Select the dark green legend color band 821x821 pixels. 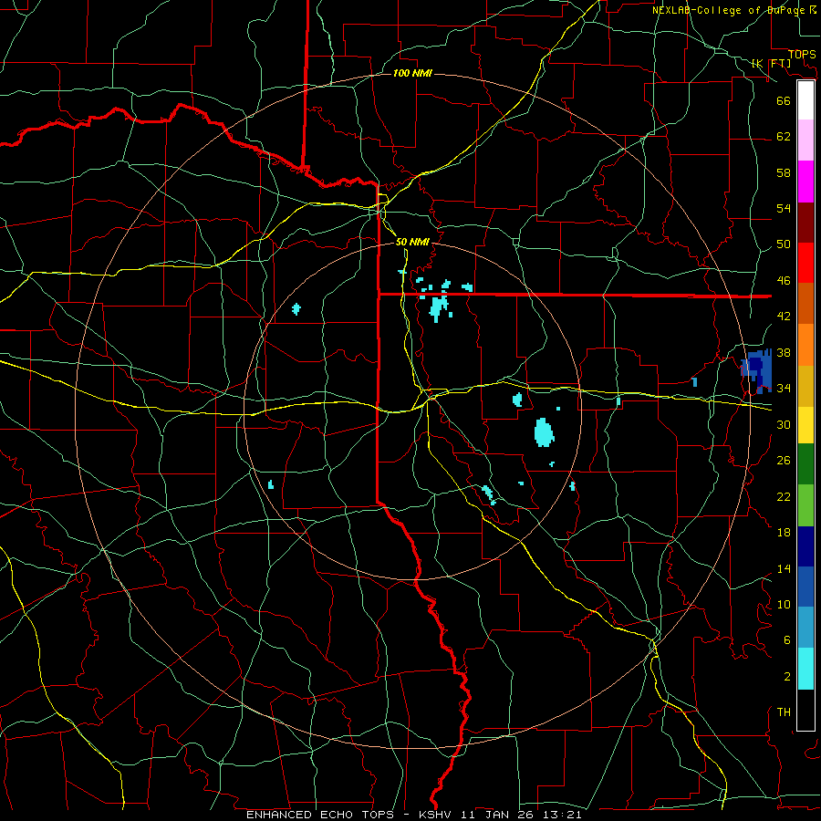(805, 464)
